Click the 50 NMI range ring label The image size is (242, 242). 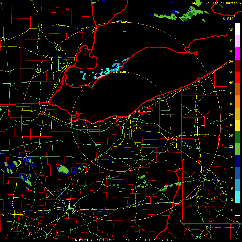click(121, 72)
